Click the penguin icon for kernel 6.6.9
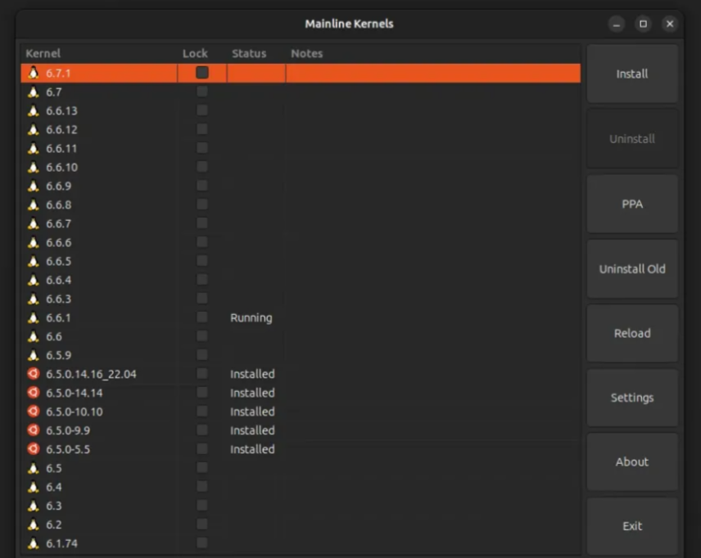Viewport: 701px width, 558px height. [33, 186]
